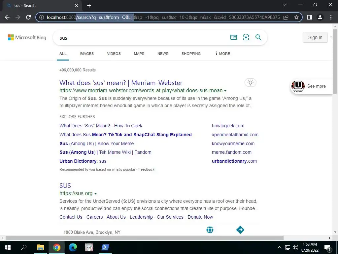Open the Contact Us sitelink
Viewport: 338px width, 254px height.
coord(71,217)
